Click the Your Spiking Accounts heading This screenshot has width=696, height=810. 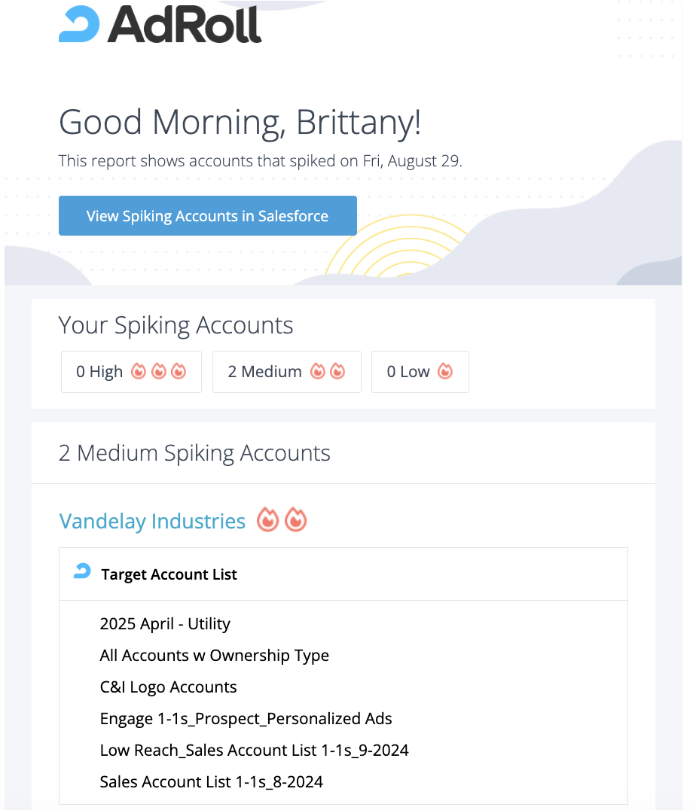[176, 325]
